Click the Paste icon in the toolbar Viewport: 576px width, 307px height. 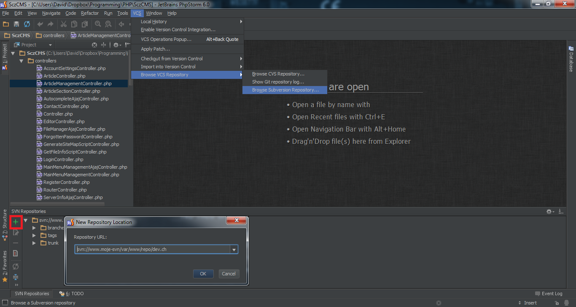(84, 24)
